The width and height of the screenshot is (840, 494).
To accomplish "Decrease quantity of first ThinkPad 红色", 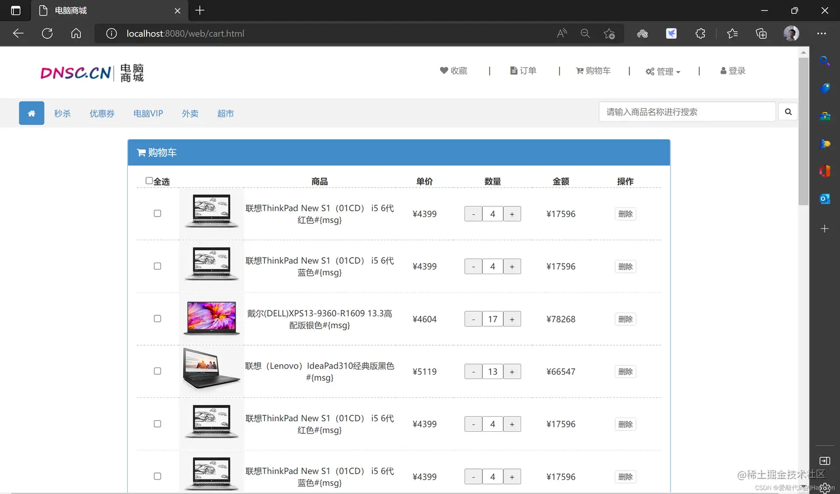I will tap(473, 214).
